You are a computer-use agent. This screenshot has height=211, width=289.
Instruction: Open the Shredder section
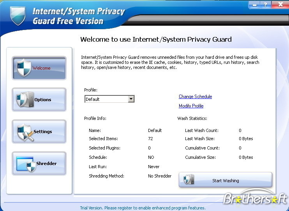point(39,163)
